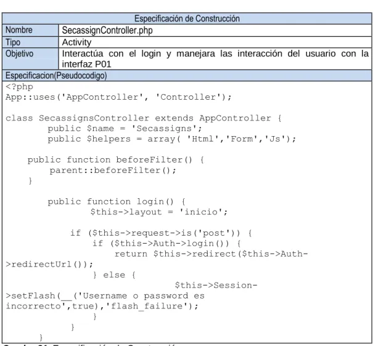Viewport: 373px width, 346px height.
Task: Select the "if ($this->request->is('post'))" line
Action: pyautogui.click(x=161, y=233)
